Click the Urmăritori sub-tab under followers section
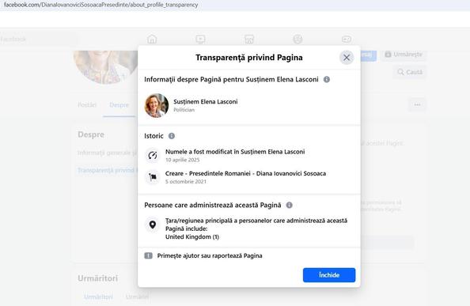The width and height of the screenshot is (470, 306). (98, 297)
